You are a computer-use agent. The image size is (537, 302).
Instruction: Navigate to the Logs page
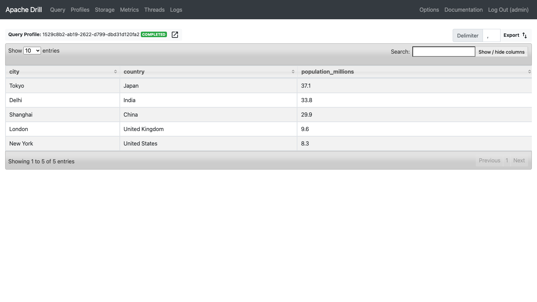pos(176,10)
